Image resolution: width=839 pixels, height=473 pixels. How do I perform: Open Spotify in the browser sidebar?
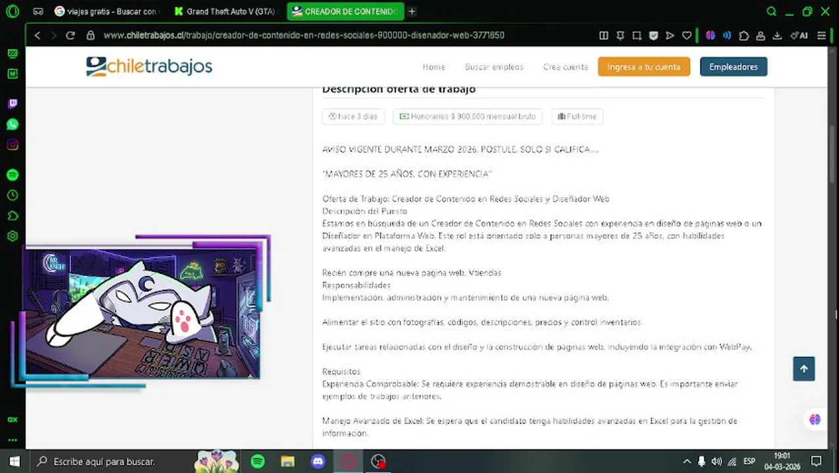tap(12, 175)
